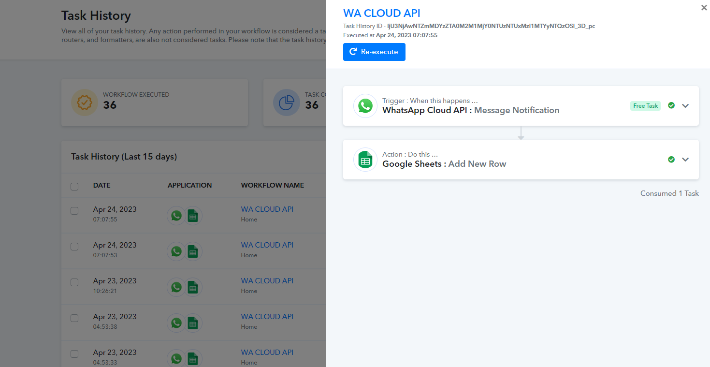Click the WhatsApp icon in trigger step

tap(365, 106)
